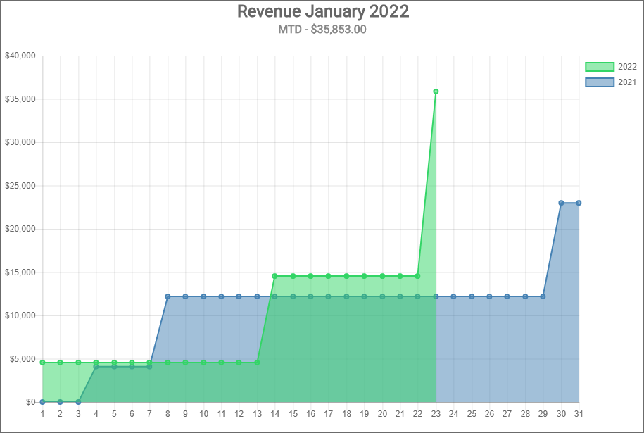Click the 2021 data point on day 31
Viewport: 644px width, 433px height.
(579, 202)
